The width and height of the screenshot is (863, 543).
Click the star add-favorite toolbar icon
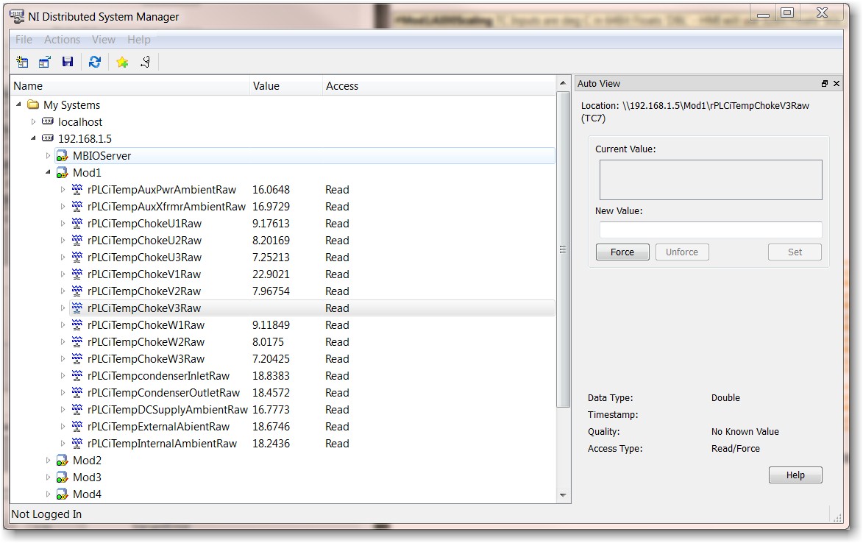pyautogui.click(x=122, y=62)
